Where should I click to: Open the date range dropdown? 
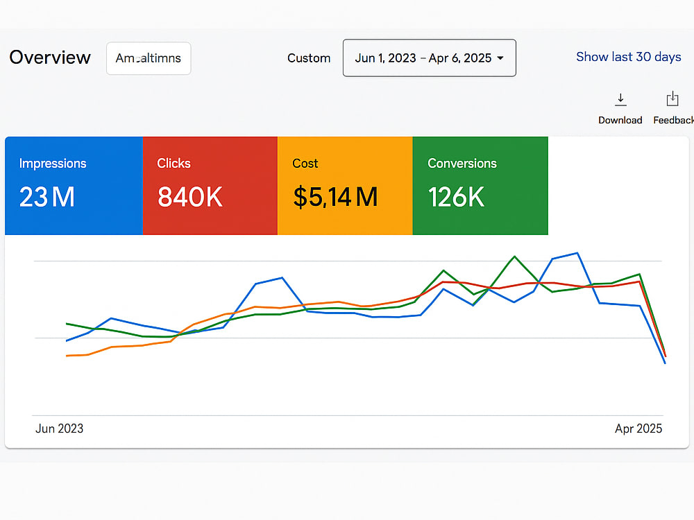[430, 58]
